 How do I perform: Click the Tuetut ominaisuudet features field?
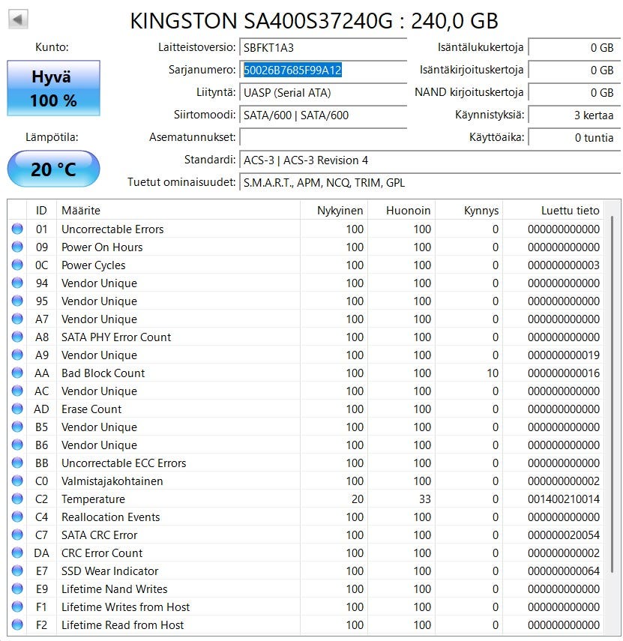click(x=430, y=182)
